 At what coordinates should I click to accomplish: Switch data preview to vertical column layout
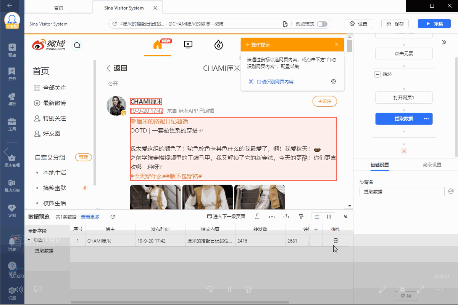point(329,217)
